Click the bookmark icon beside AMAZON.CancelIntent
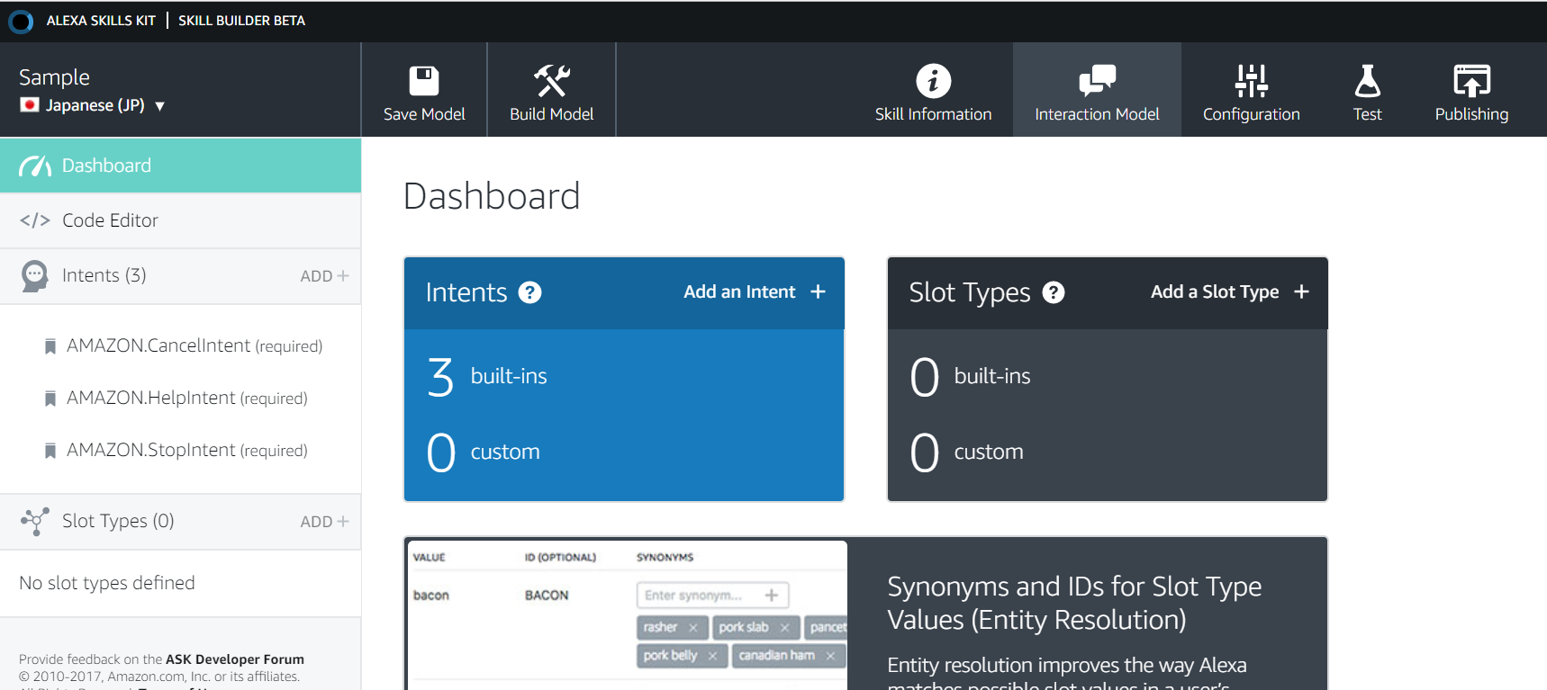This screenshot has height=690, width=1547. pyautogui.click(x=50, y=346)
